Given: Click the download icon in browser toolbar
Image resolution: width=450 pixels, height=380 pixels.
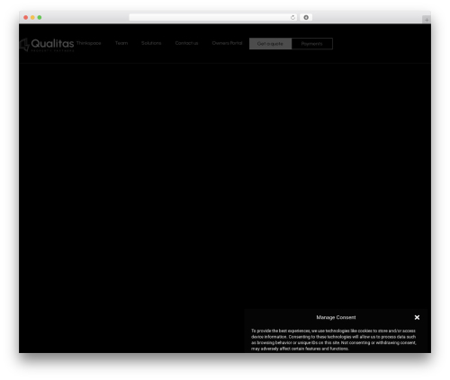Looking at the screenshot, I should pos(306,17).
